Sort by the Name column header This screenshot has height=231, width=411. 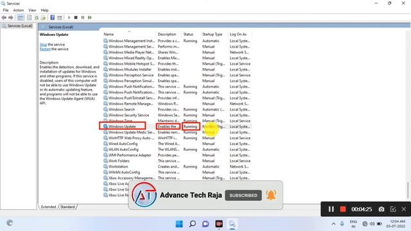[109, 34]
